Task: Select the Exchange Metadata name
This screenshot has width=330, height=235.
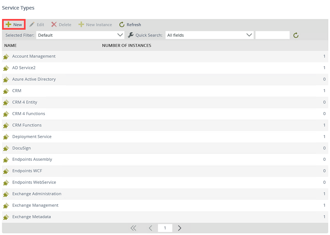Action: [32, 217]
